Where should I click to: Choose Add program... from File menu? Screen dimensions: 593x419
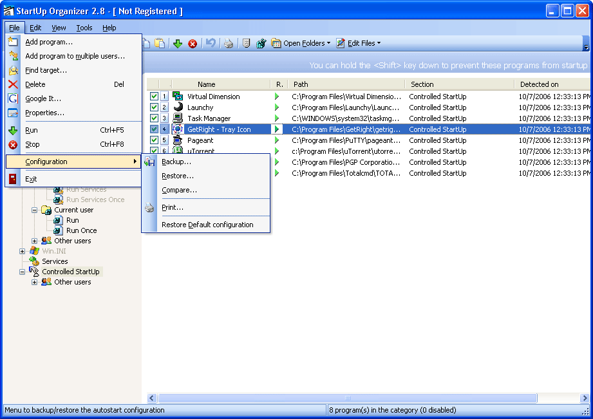click(74, 42)
